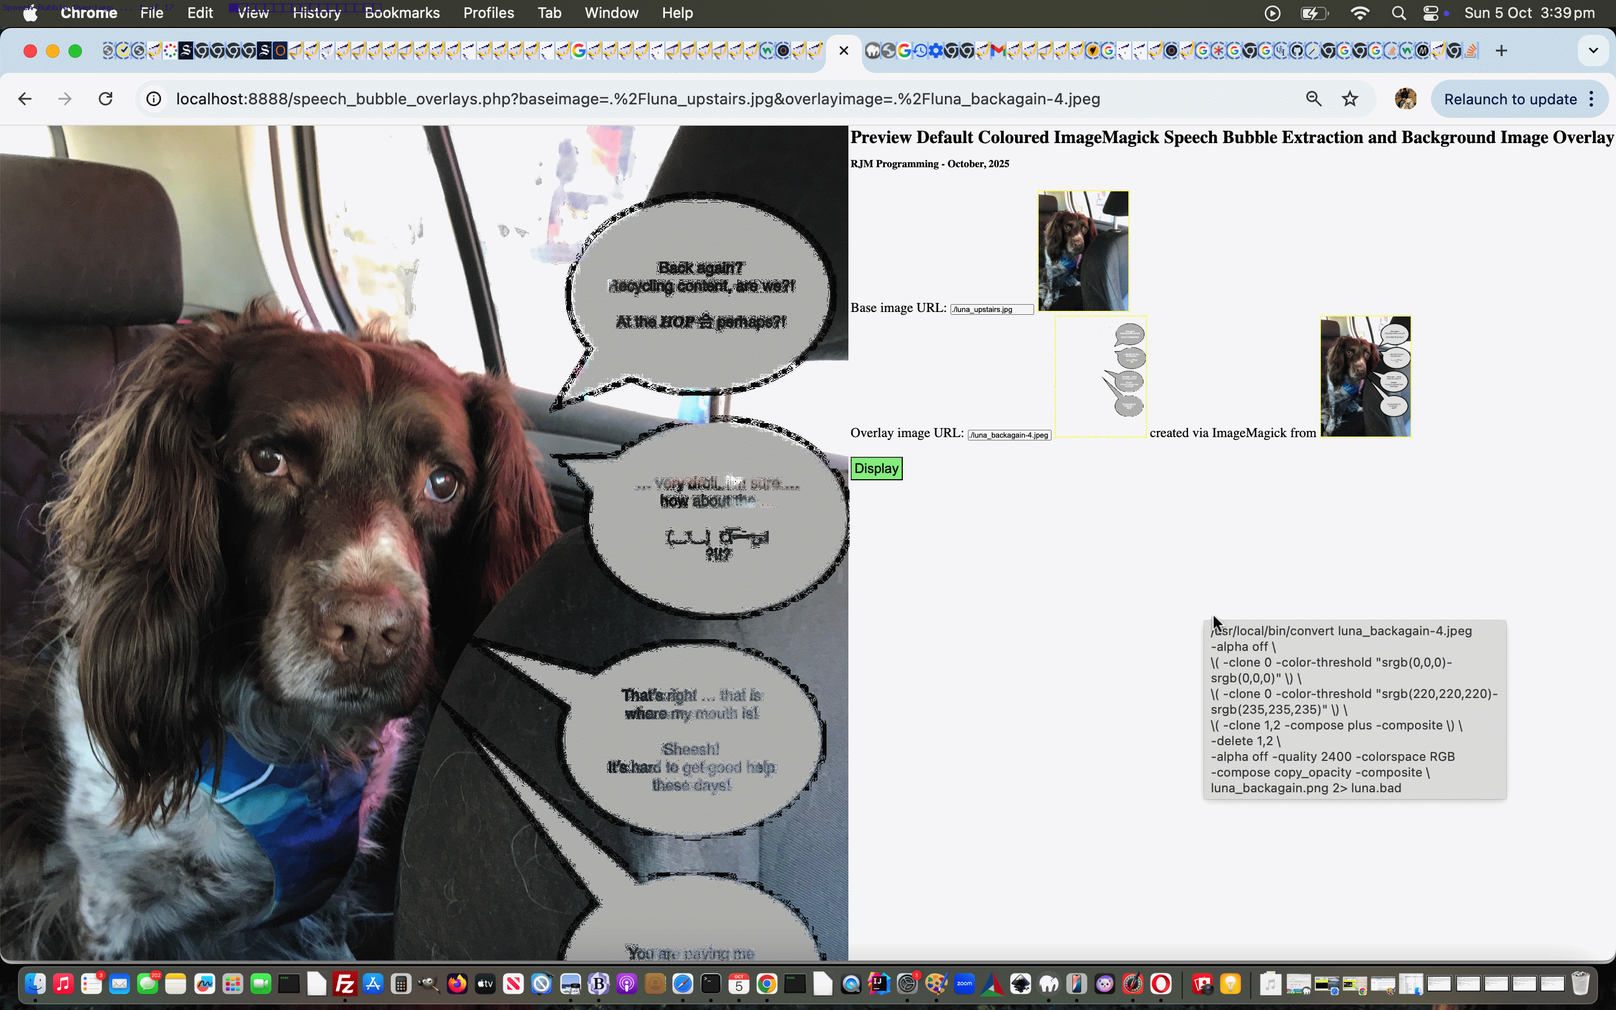Click the Base image URL input field
Image resolution: width=1616 pixels, height=1010 pixels.
tap(991, 309)
